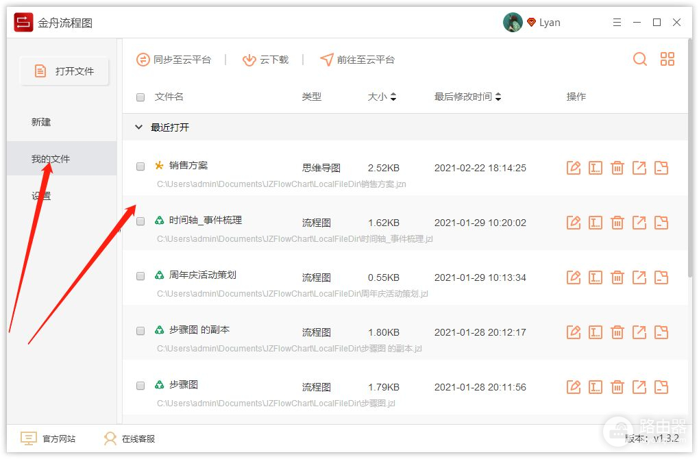The height and width of the screenshot is (459, 699).
Task: Sort by 最后修改时间 column arrows
Action: pos(498,97)
